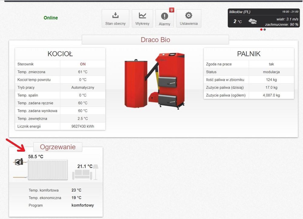Click the Temp. komfortowa 23 °C value
The image size is (303, 219).
[x=76, y=191]
